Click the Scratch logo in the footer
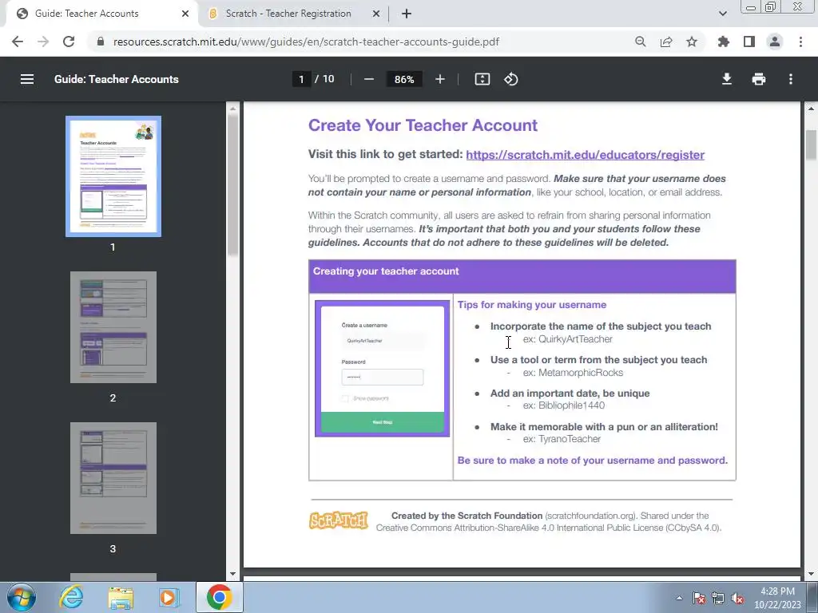The width and height of the screenshot is (818, 613). point(339,520)
